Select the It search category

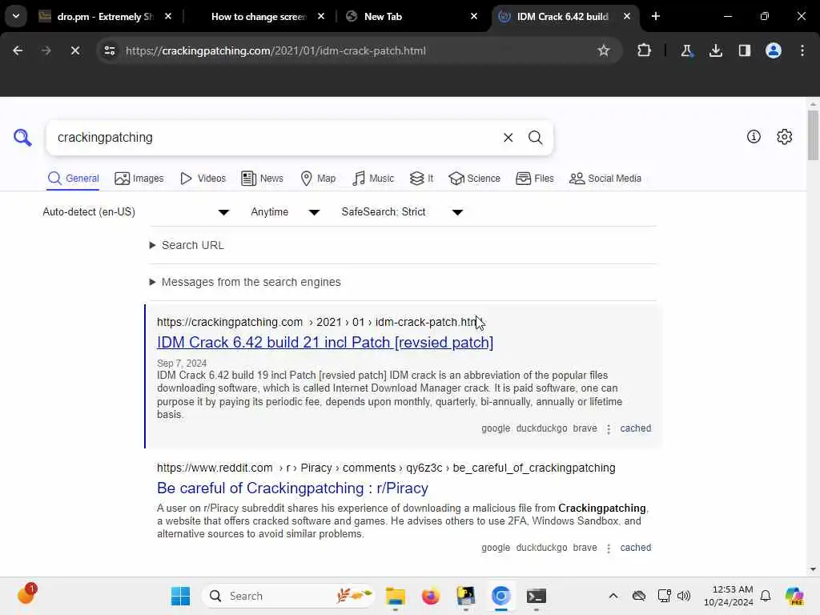[x=422, y=179]
